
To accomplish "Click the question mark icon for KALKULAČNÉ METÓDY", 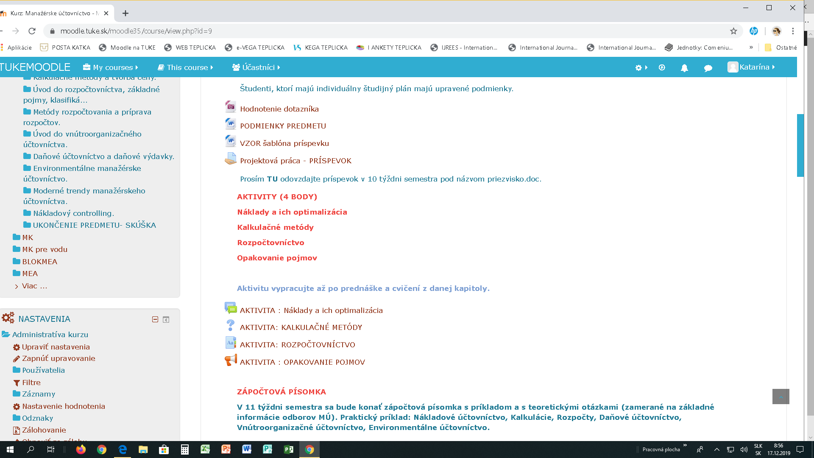I will point(230,325).
